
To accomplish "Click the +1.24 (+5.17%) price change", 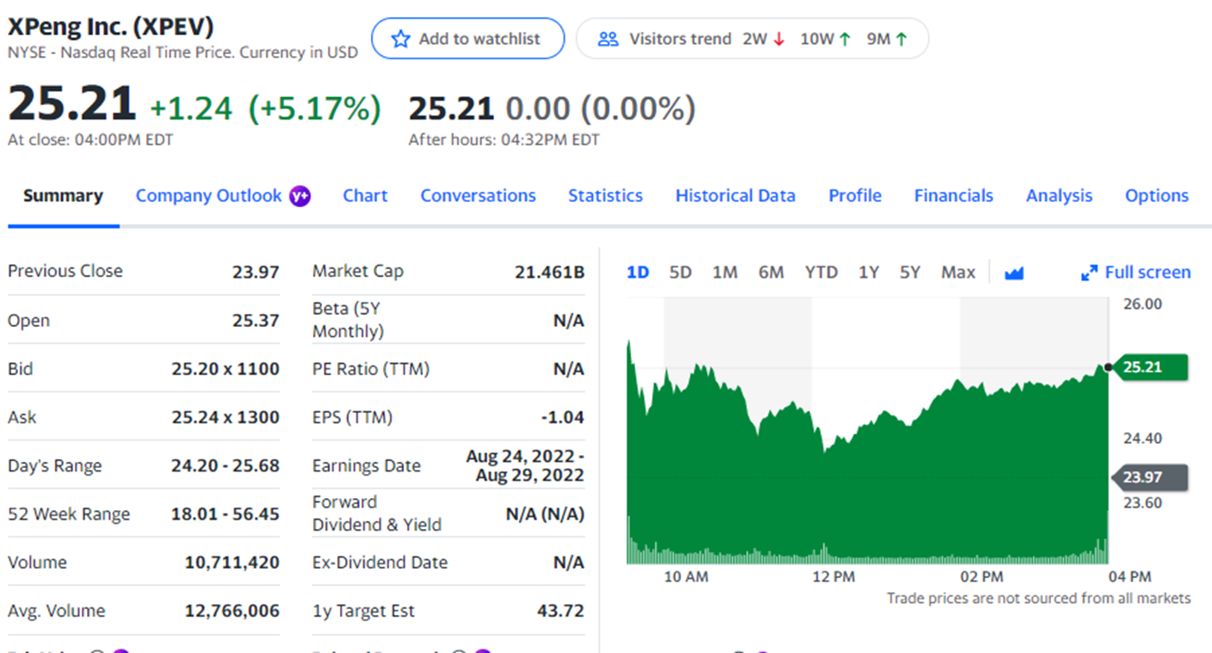I will [x=265, y=109].
